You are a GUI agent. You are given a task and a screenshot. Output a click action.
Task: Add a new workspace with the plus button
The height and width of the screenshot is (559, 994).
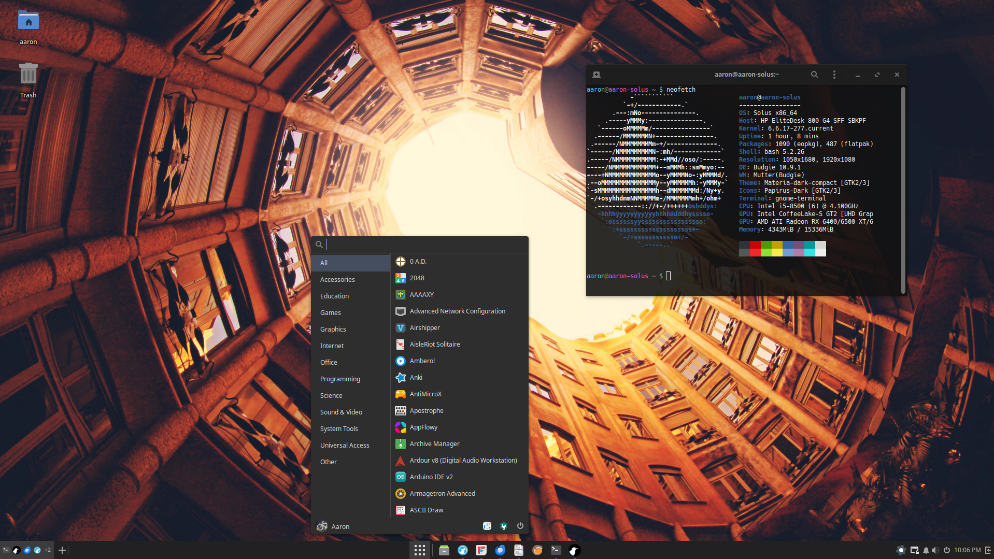point(62,550)
